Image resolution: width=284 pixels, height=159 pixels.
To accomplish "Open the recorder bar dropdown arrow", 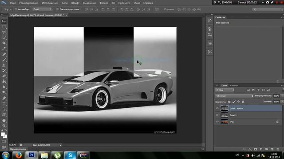I will [263, 3].
